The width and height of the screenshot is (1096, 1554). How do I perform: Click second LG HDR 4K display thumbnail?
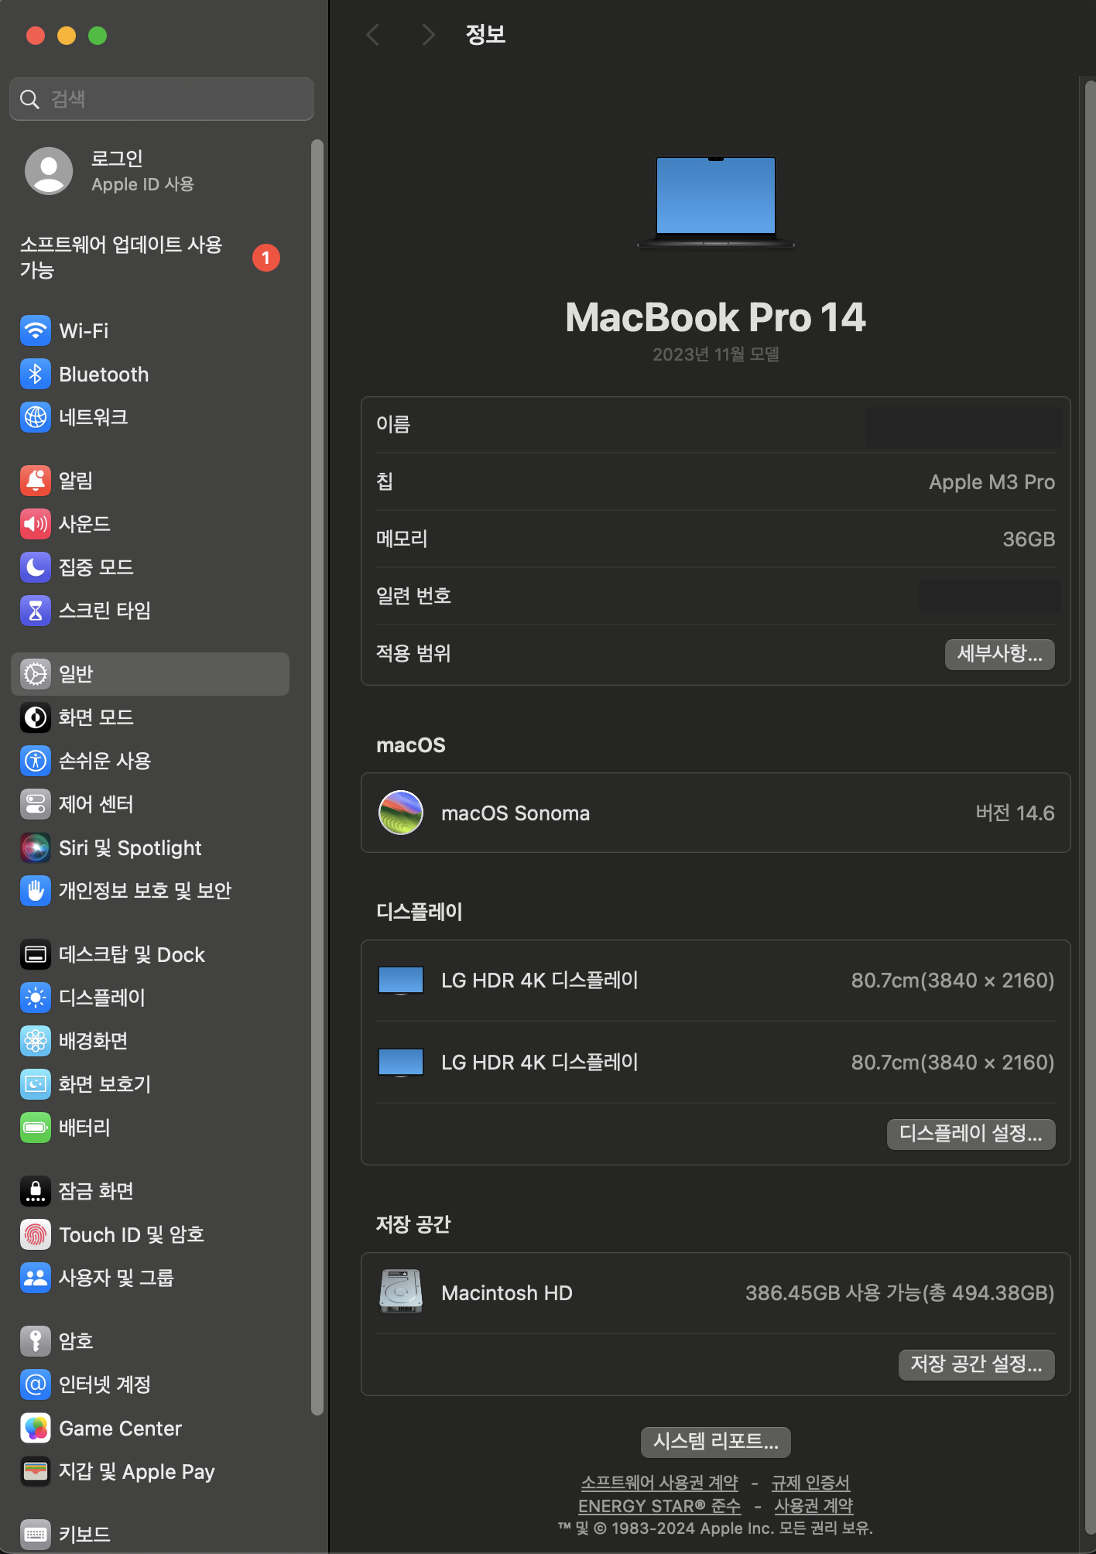pos(401,1063)
